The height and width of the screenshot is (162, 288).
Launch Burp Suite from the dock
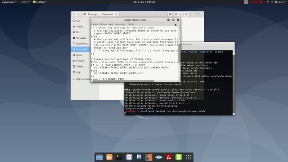tap(149, 157)
